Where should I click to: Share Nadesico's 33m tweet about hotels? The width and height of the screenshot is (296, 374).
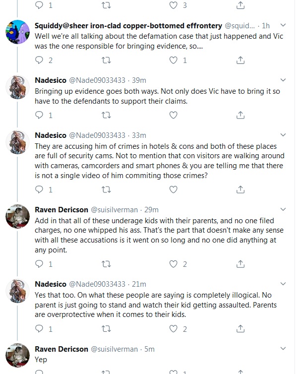pos(240,189)
